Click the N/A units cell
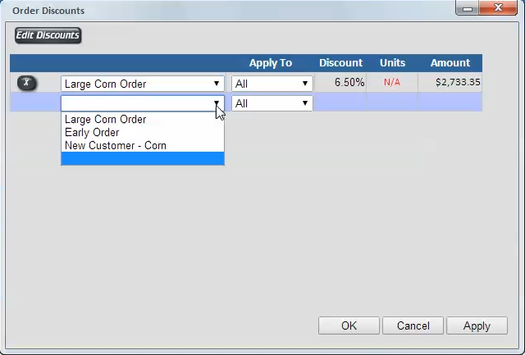This screenshot has height=355, width=525. pyautogui.click(x=392, y=82)
